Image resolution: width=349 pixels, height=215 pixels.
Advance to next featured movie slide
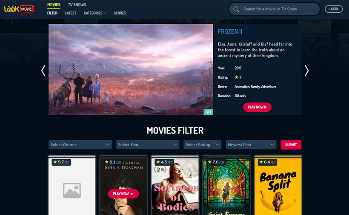click(307, 71)
